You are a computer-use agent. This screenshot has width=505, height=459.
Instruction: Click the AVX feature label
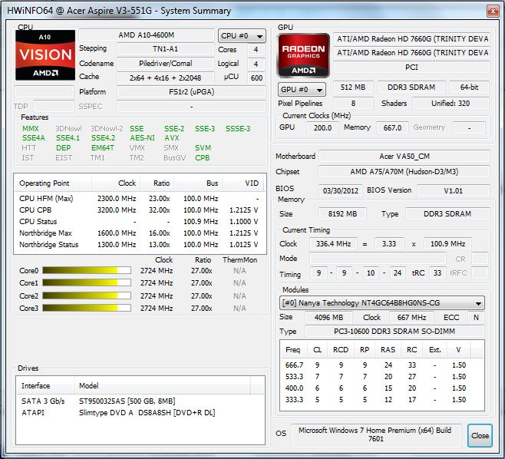(x=171, y=138)
